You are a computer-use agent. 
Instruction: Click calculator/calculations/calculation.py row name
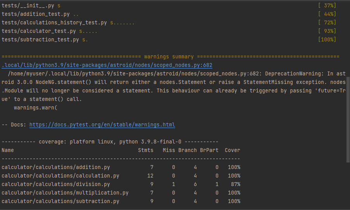tap(60, 176)
